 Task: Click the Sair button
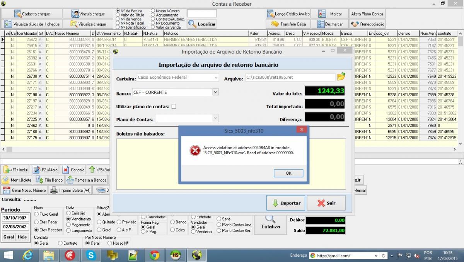pos(326,203)
